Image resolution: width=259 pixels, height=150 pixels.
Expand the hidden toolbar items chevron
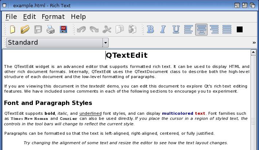coord(254,43)
